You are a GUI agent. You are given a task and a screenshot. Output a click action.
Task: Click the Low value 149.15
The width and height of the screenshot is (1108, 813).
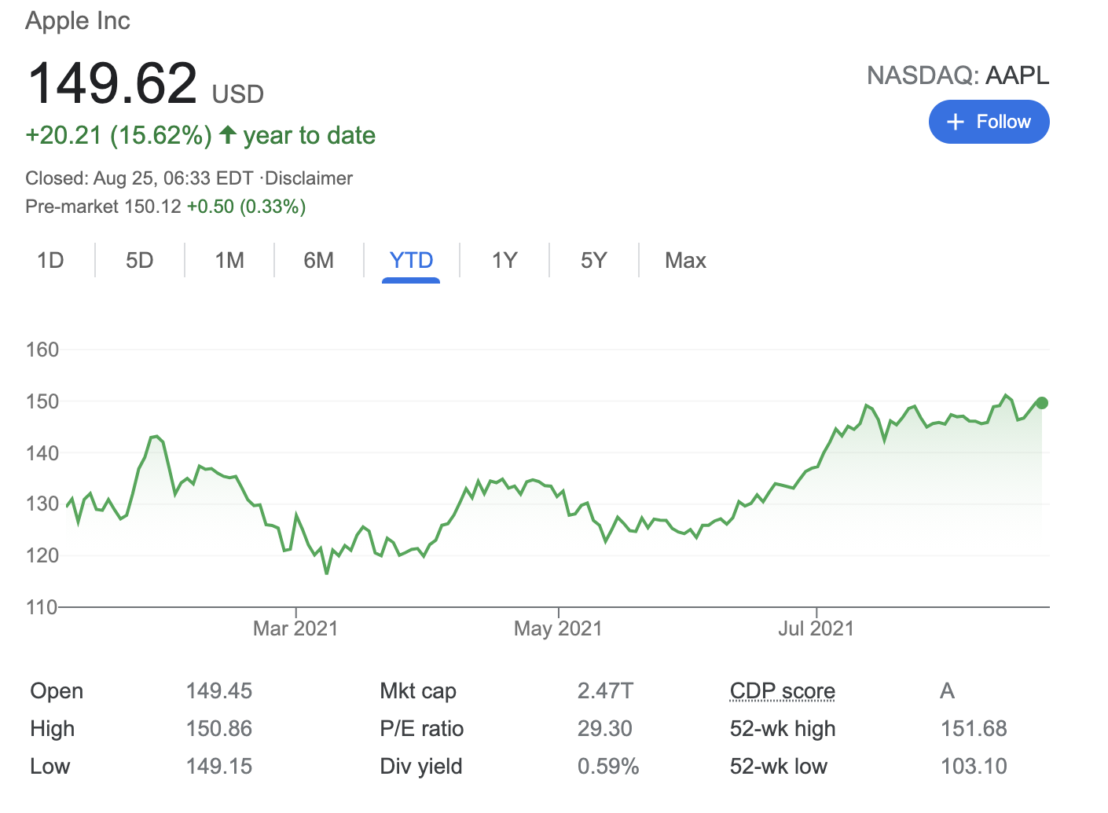pos(219,767)
